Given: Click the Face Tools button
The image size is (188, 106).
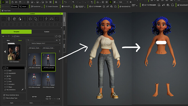Looking at the screenshot, I should click(6, 11).
